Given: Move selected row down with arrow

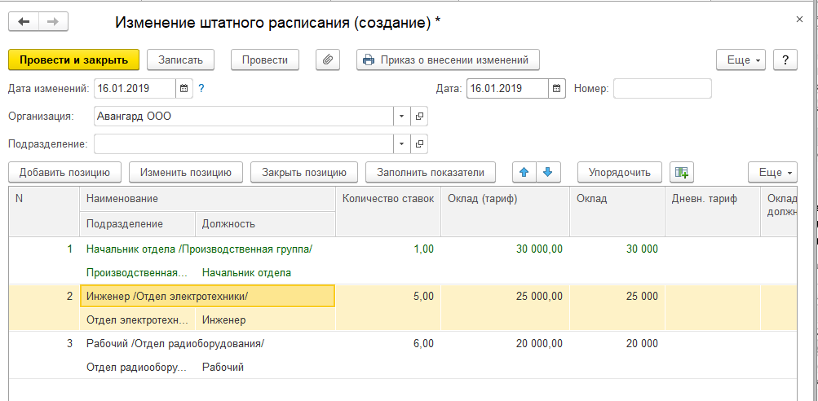Looking at the screenshot, I should pyautogui.click(x=547, y=172).
